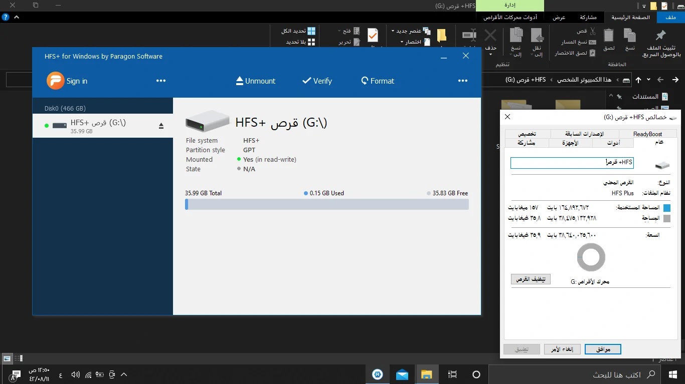
Task: Open the Mail app in taskbar
Action: click(x=402, y=374)
